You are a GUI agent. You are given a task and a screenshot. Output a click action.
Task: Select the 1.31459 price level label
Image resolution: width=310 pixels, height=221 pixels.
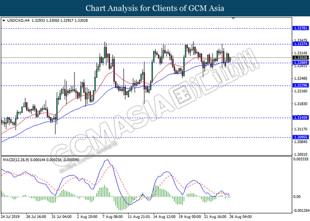click(301, 118)
